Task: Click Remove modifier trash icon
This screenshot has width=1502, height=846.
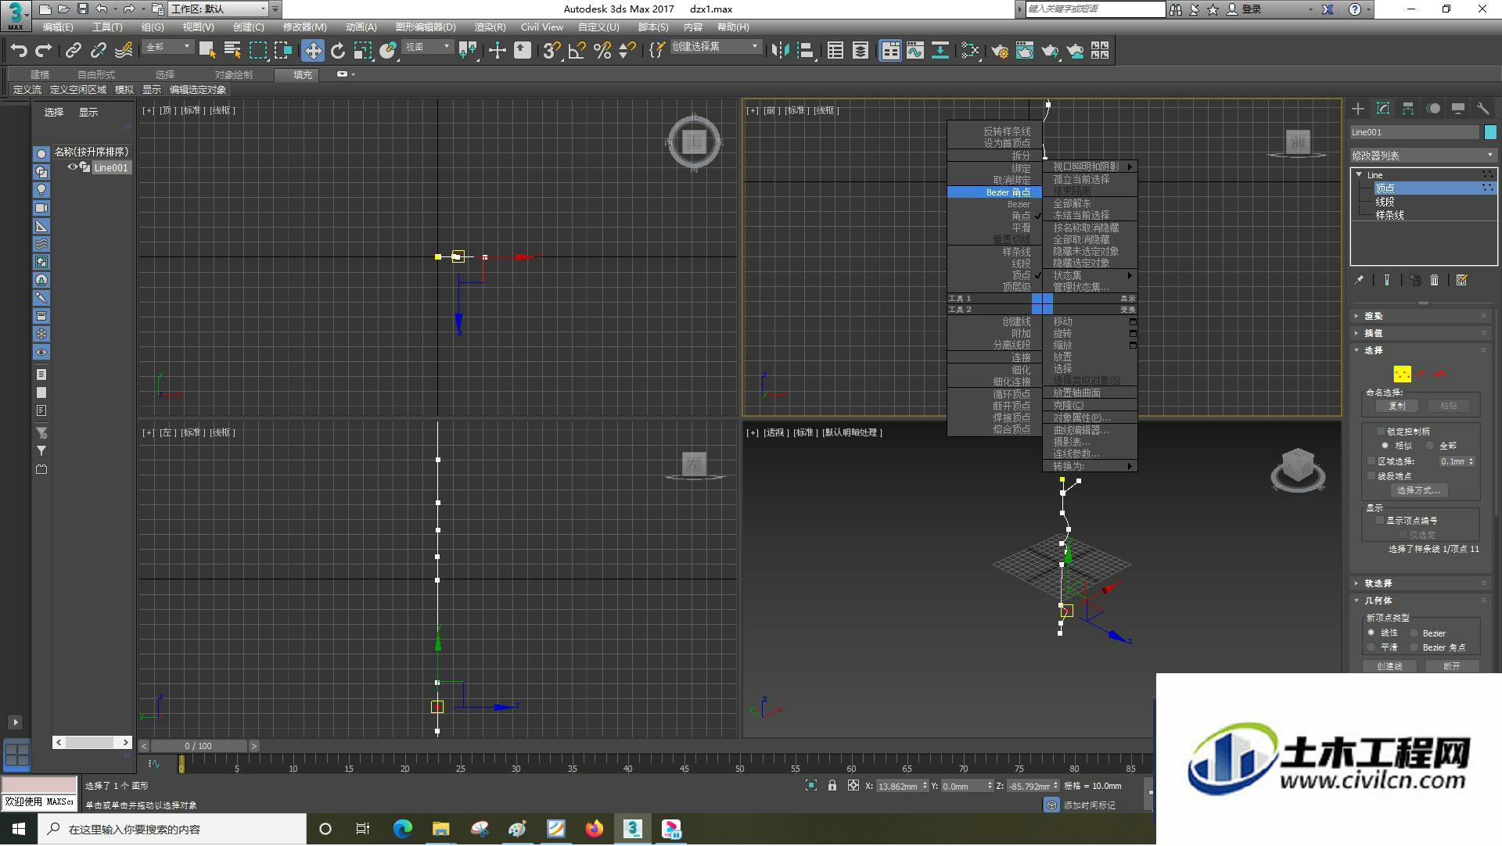Action: point(1434,280)
